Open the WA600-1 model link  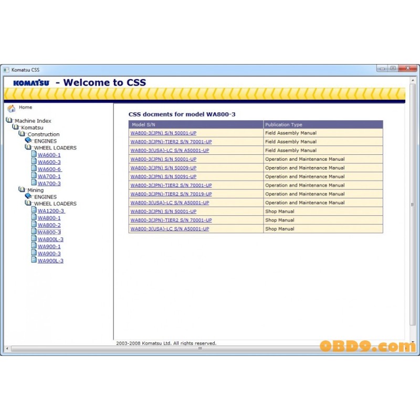pos(49,155)
